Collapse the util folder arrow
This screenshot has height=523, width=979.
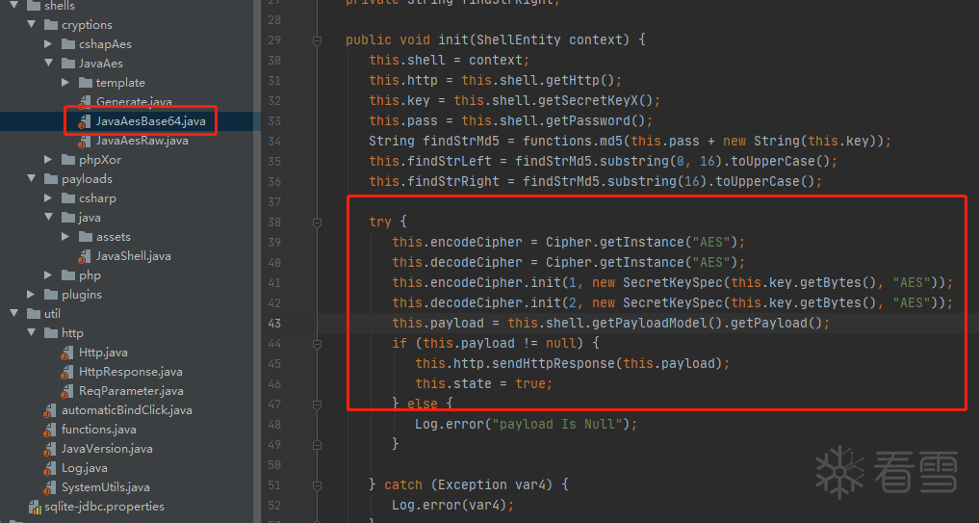13,314
